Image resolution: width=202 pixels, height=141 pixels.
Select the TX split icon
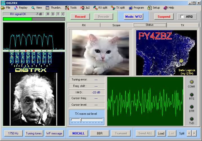coord(113,8)
